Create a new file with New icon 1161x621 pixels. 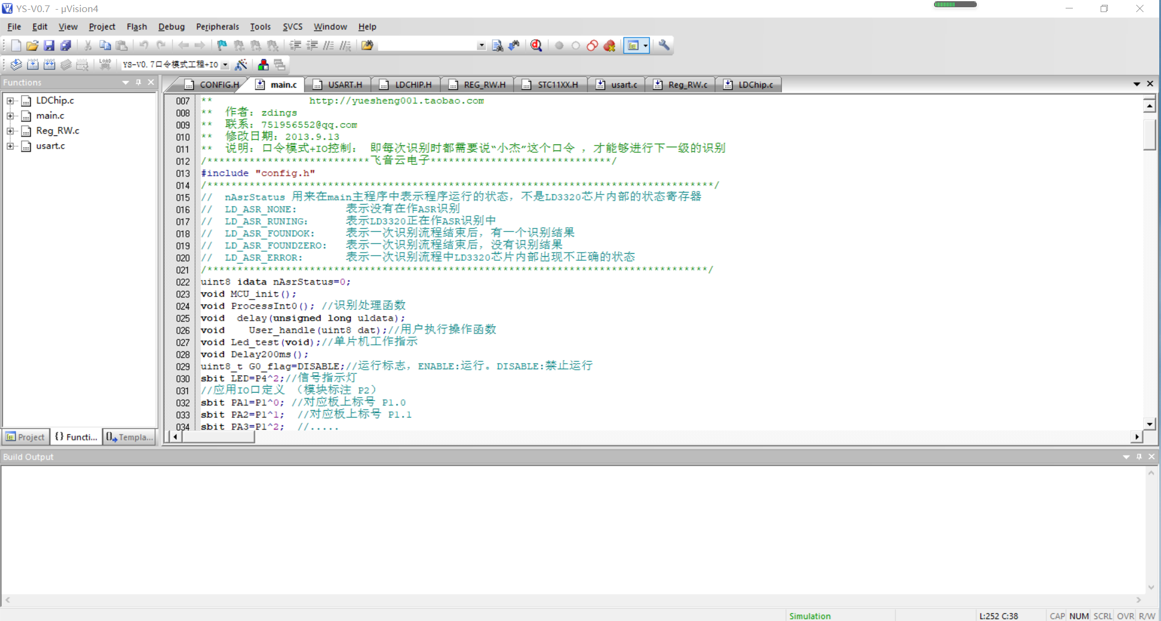pos(16,45)
